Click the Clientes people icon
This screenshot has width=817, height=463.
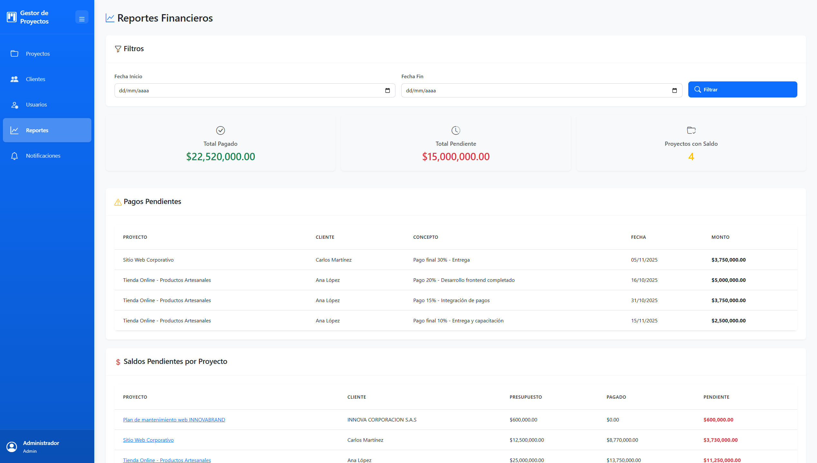tap(14, 79)
